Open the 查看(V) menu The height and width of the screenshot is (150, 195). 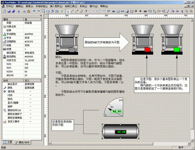pyautogui.click(x=30, y=6)
